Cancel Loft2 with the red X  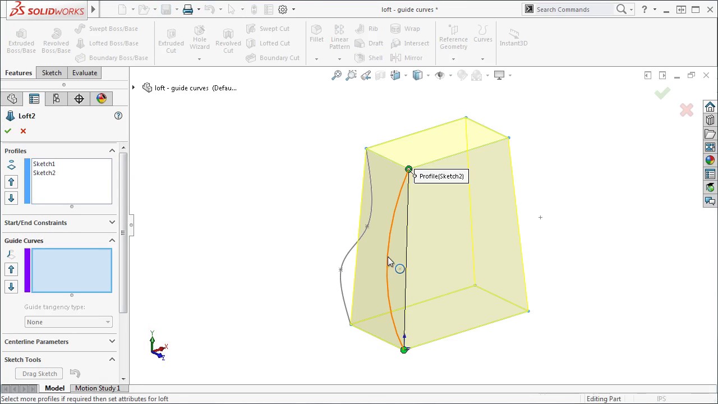pyautogui.click(x=23, y=131)
